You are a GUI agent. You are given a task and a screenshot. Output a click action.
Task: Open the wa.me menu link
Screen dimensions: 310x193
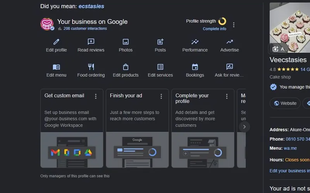coord(290,148)
